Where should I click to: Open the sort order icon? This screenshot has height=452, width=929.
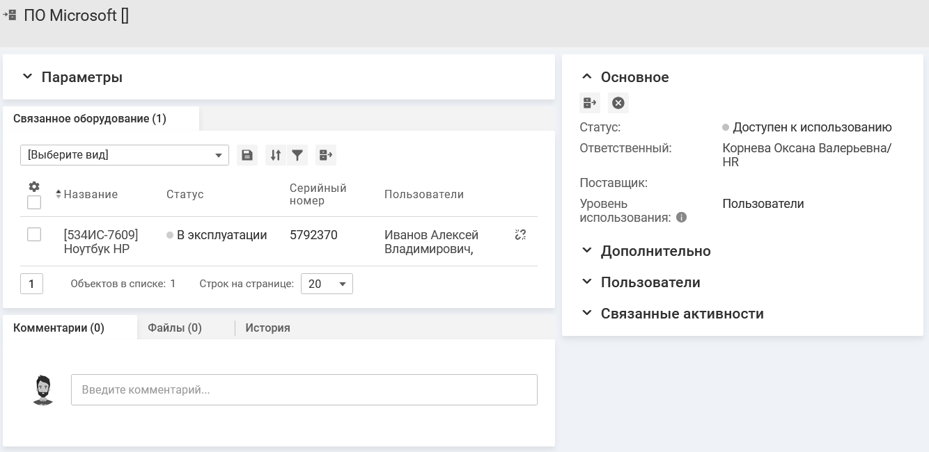coord(276,155)
